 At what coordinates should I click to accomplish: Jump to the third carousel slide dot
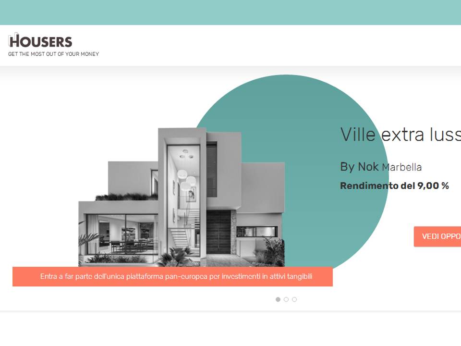coord(294,299)
